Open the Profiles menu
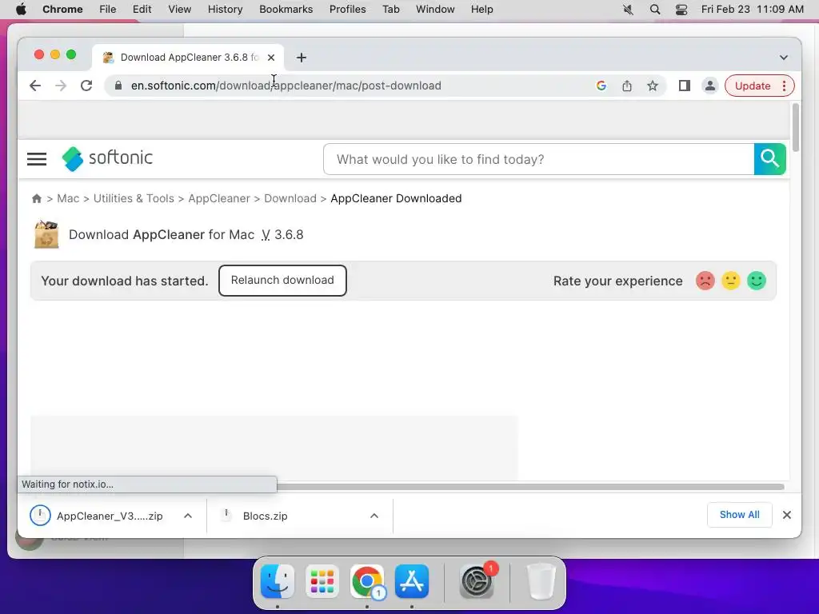This screenshot has width=819, height=614. 347,10
